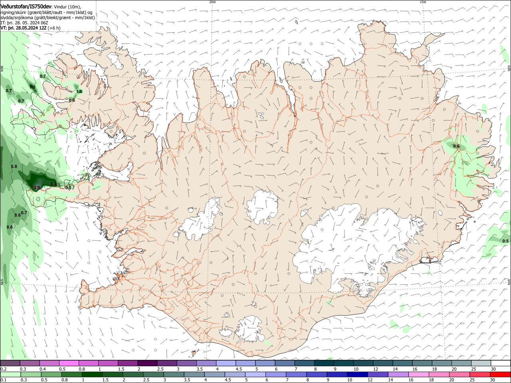511x383 pixels.
Task: Pick the crimson 25 swatch in the rain scale
Action: [x=479, y=374]
